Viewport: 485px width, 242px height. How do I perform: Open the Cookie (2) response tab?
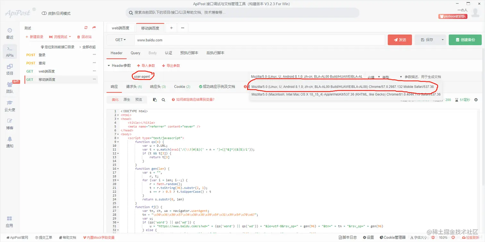point(182,87)
